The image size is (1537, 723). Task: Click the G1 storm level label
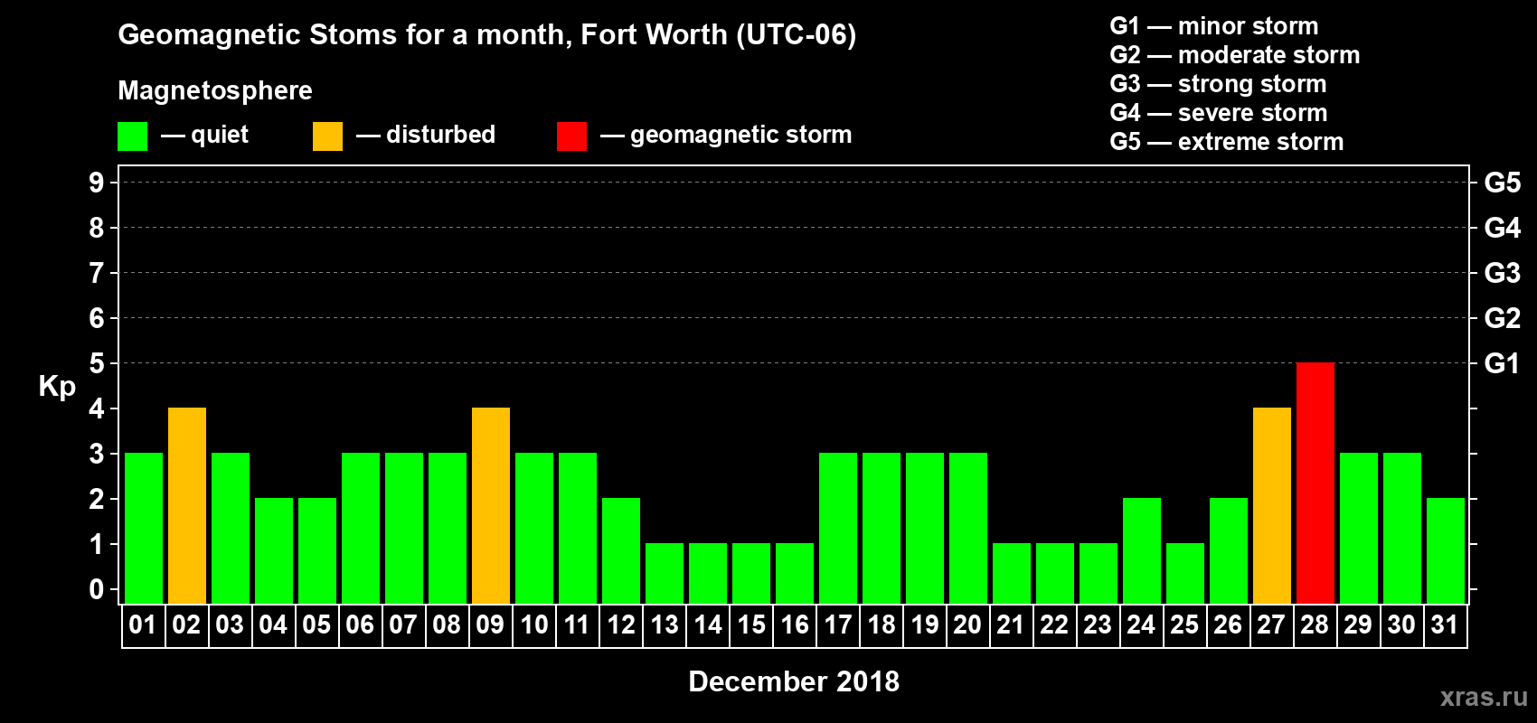[1502, 363]
